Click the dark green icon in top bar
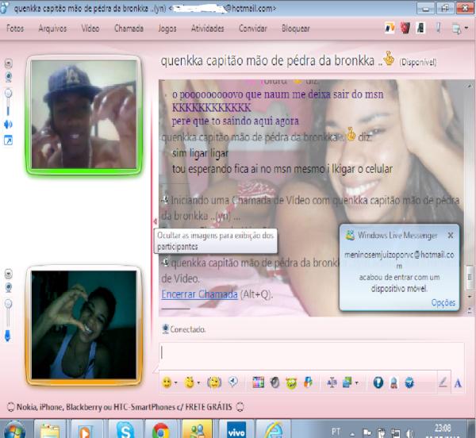 (420, 28)
